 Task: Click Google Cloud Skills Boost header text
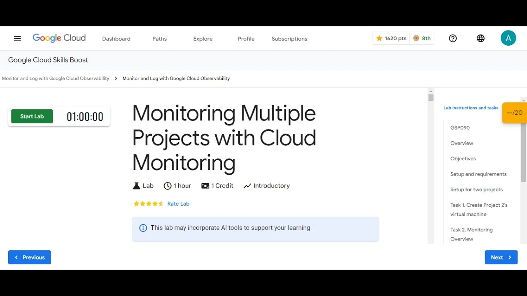pos(48,60)
